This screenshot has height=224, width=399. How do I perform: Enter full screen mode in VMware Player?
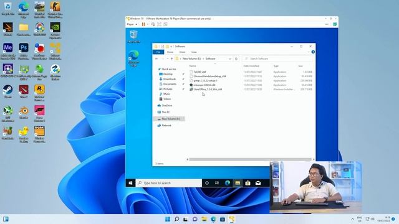[159, 24]
